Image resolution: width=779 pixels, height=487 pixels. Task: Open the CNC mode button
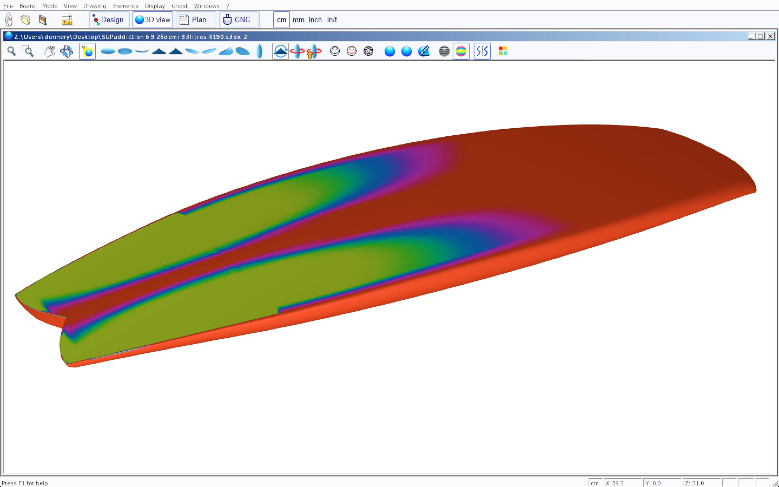[x=239, y=20]
